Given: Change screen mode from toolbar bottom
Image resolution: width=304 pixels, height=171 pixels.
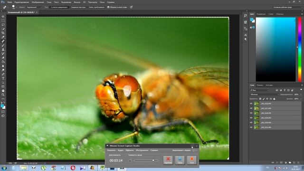Looking at the screenshot, I should [3, 116].
